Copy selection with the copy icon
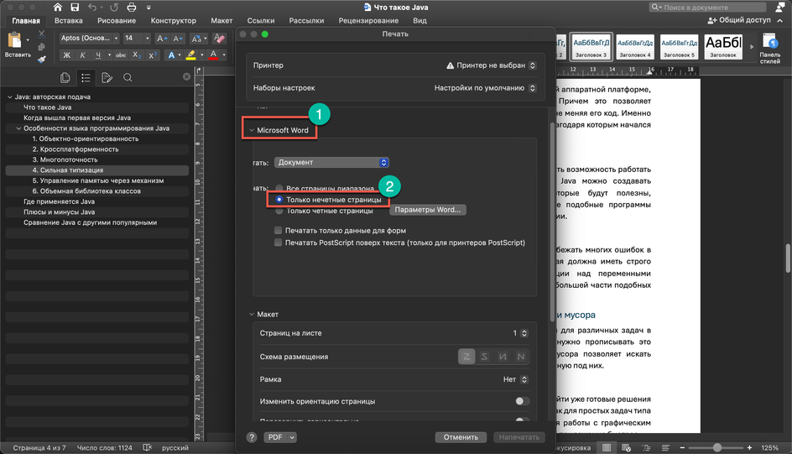792x454 pixels. pos(41,47)
